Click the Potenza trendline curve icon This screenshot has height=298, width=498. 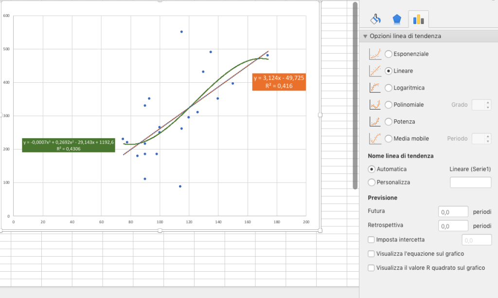(x=375, y=122)
